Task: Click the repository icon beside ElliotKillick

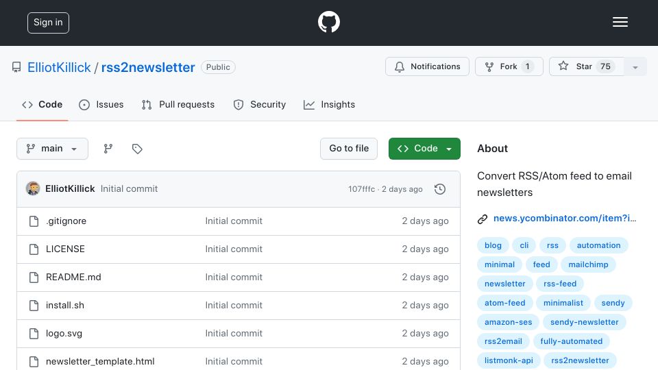Action: tap(16, 67)
